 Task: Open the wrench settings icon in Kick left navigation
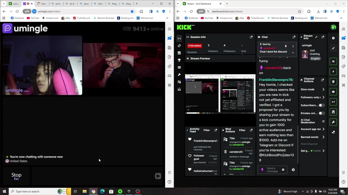click(x=179, y=74)
